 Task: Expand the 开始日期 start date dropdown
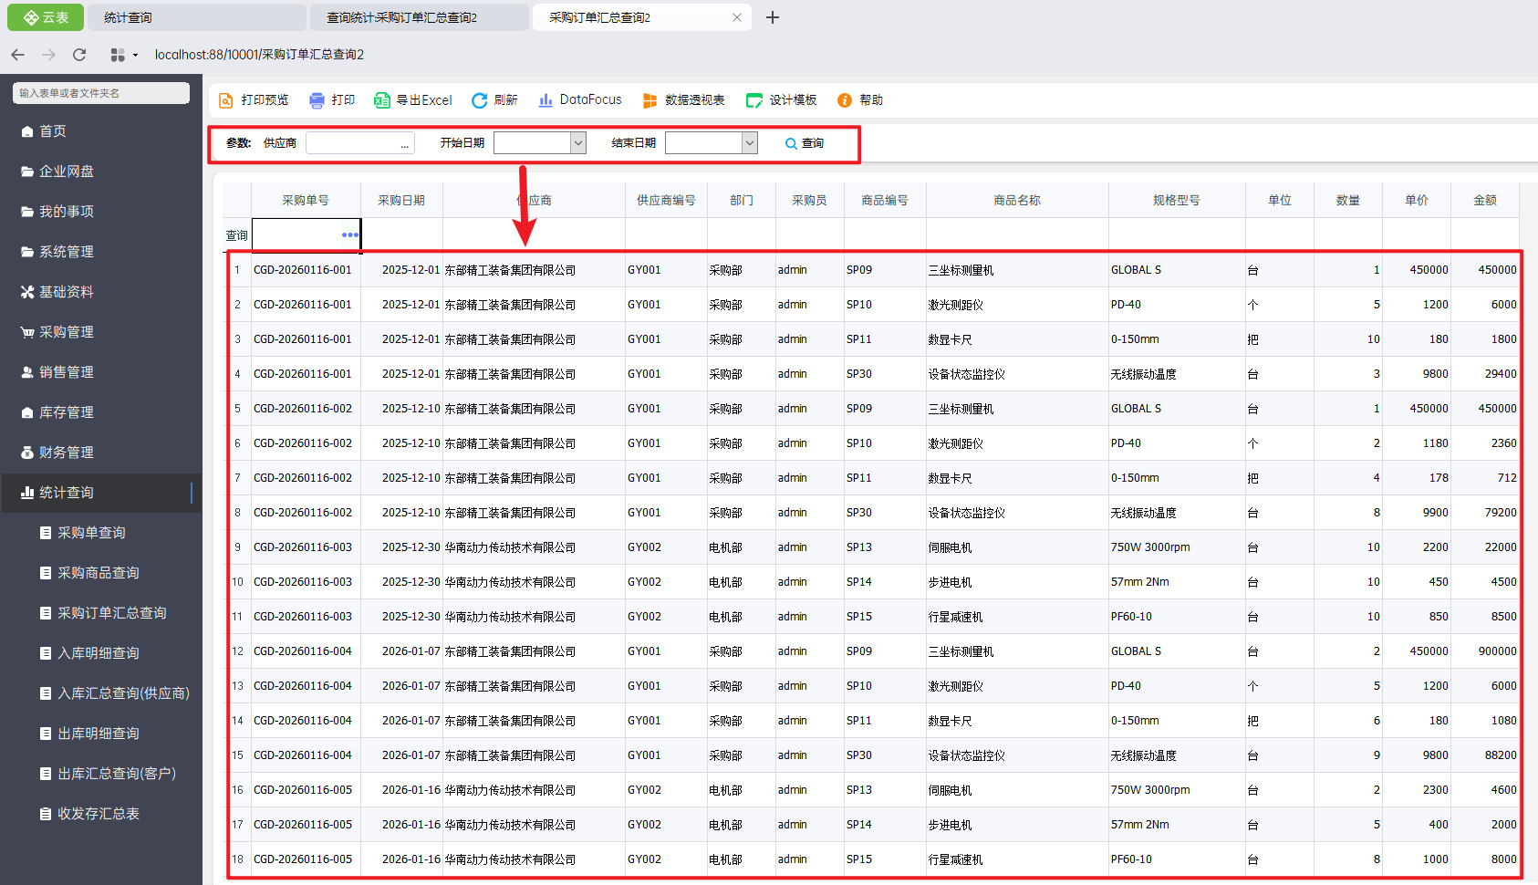pyautogui.click(x=577, y=143)
